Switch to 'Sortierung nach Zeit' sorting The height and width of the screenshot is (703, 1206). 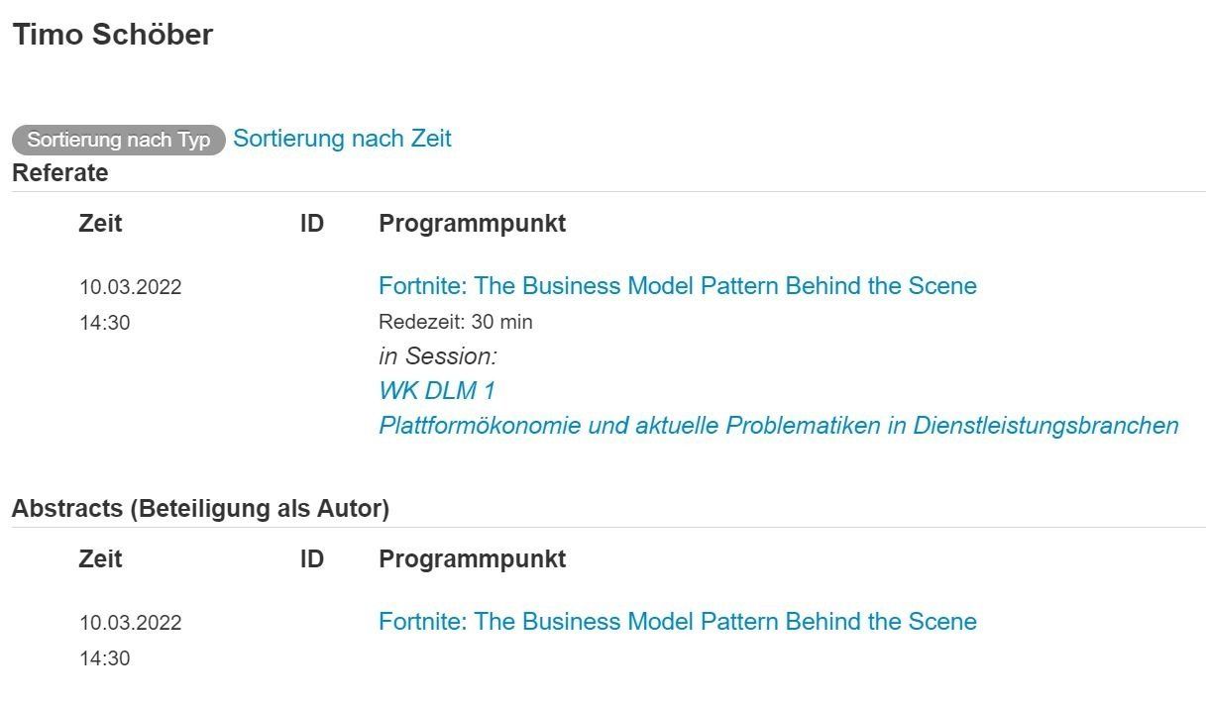coord(342,139)
